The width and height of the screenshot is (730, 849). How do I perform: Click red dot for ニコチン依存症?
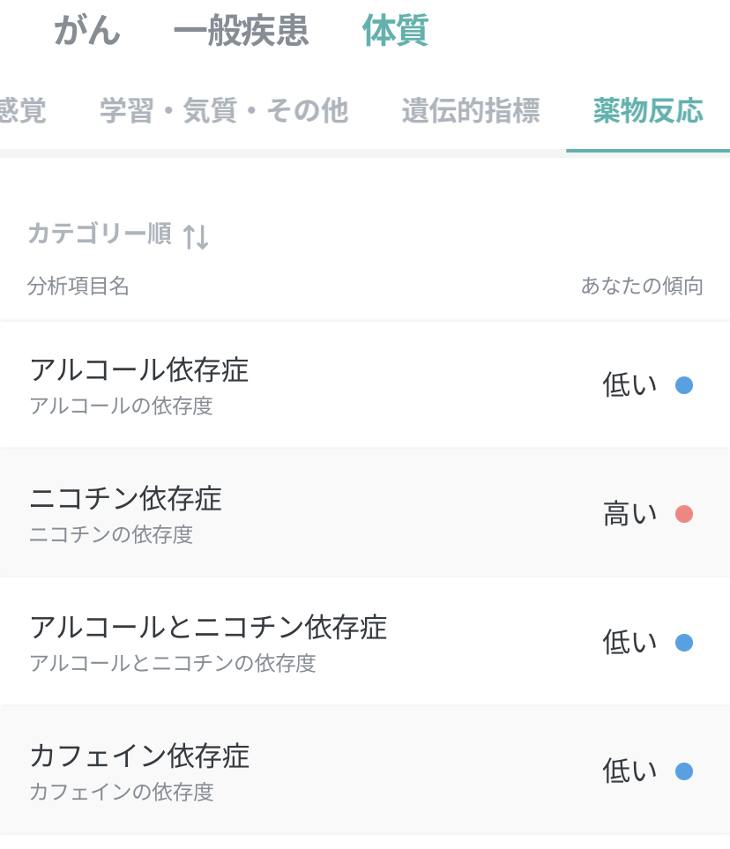[x=684, y=513]
